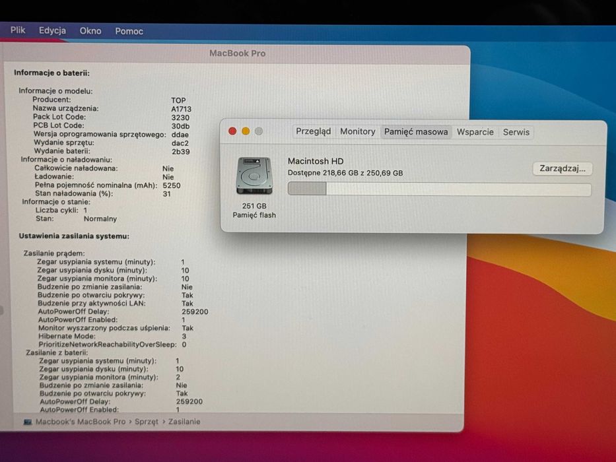This screenshot has height=462, width=616.
Task: Open the Okno menu
Action: pos(90,30)
